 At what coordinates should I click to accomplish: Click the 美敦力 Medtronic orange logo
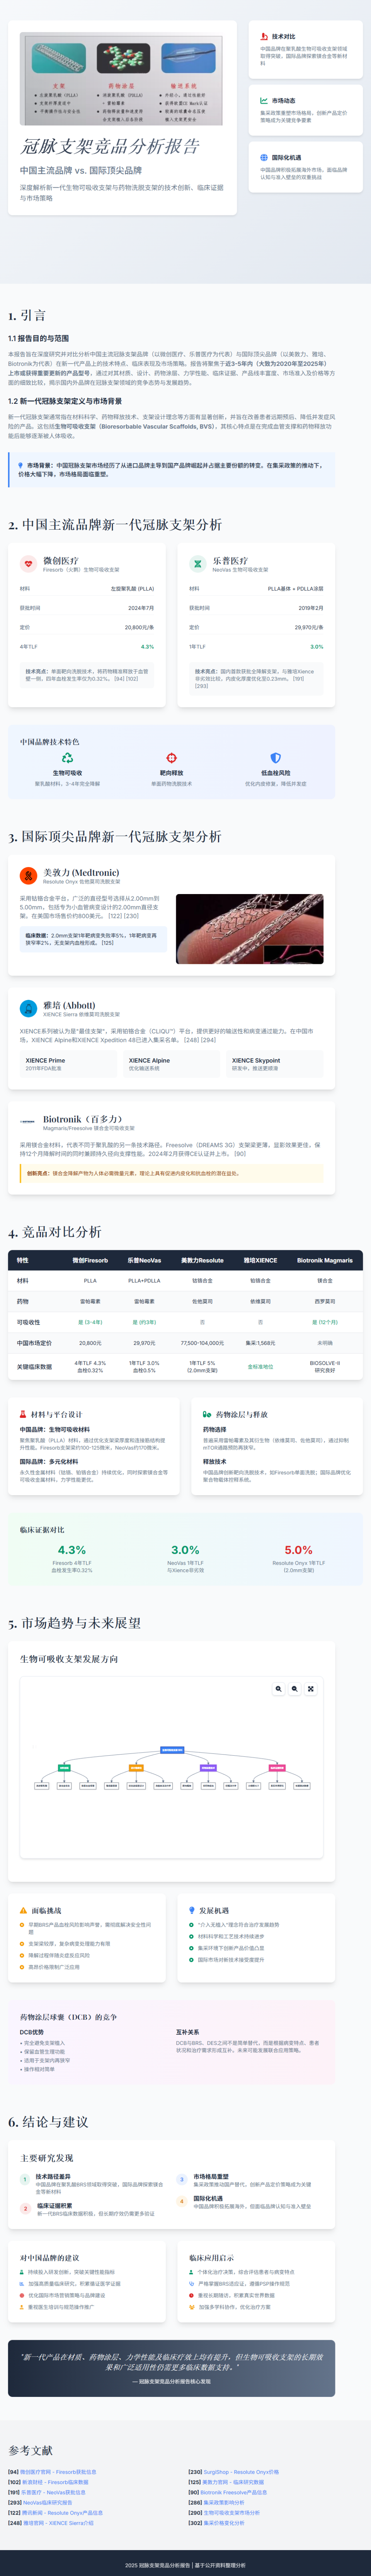(x=28, y=876)
